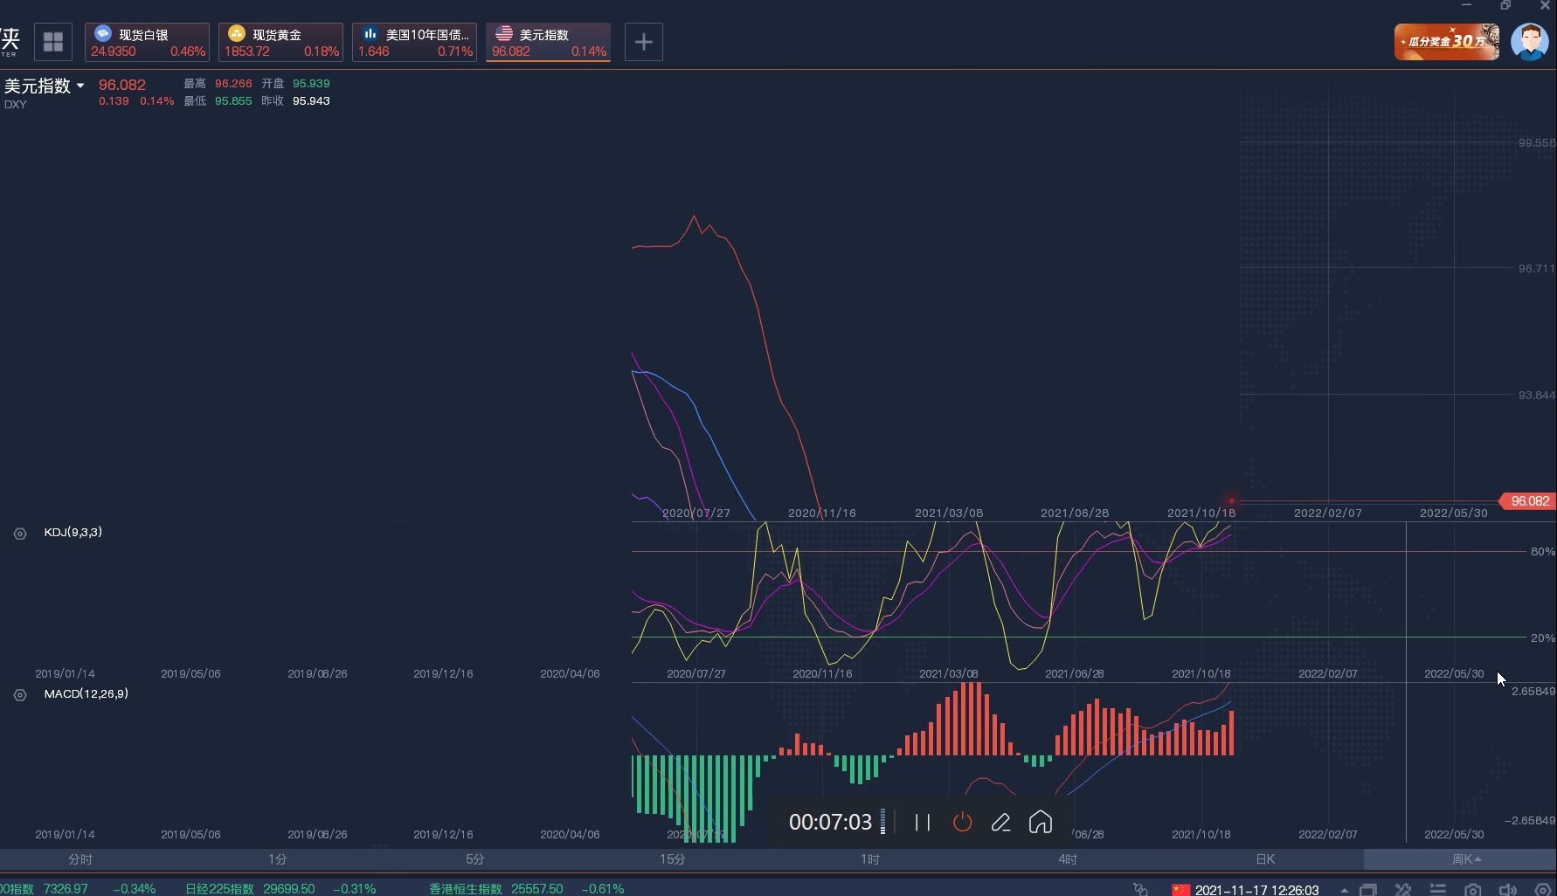1557x896 pixels.
Task: Add a new instrument tab with plus
Action: tap(643, 42)
